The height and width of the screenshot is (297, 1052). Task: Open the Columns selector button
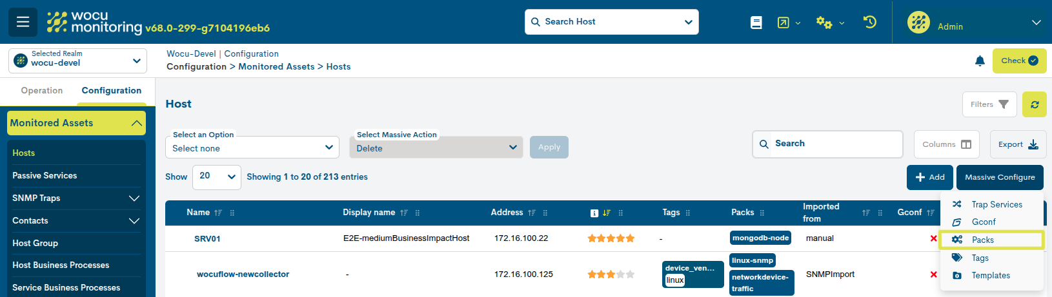(947, 144)
